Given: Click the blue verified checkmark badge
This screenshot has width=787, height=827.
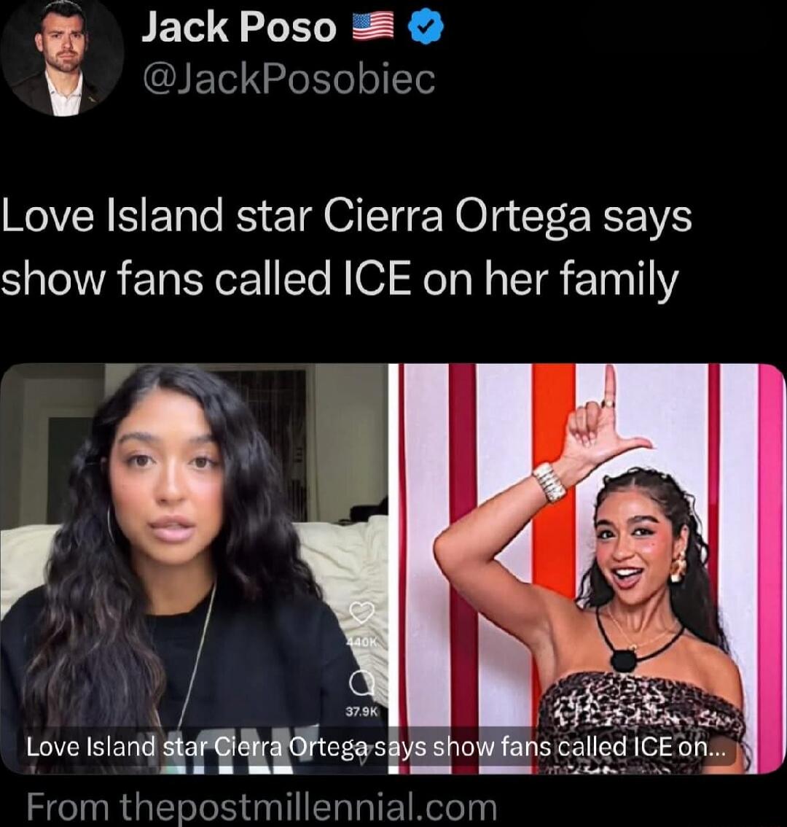Looking at the screenshot, I should [426, 28].
